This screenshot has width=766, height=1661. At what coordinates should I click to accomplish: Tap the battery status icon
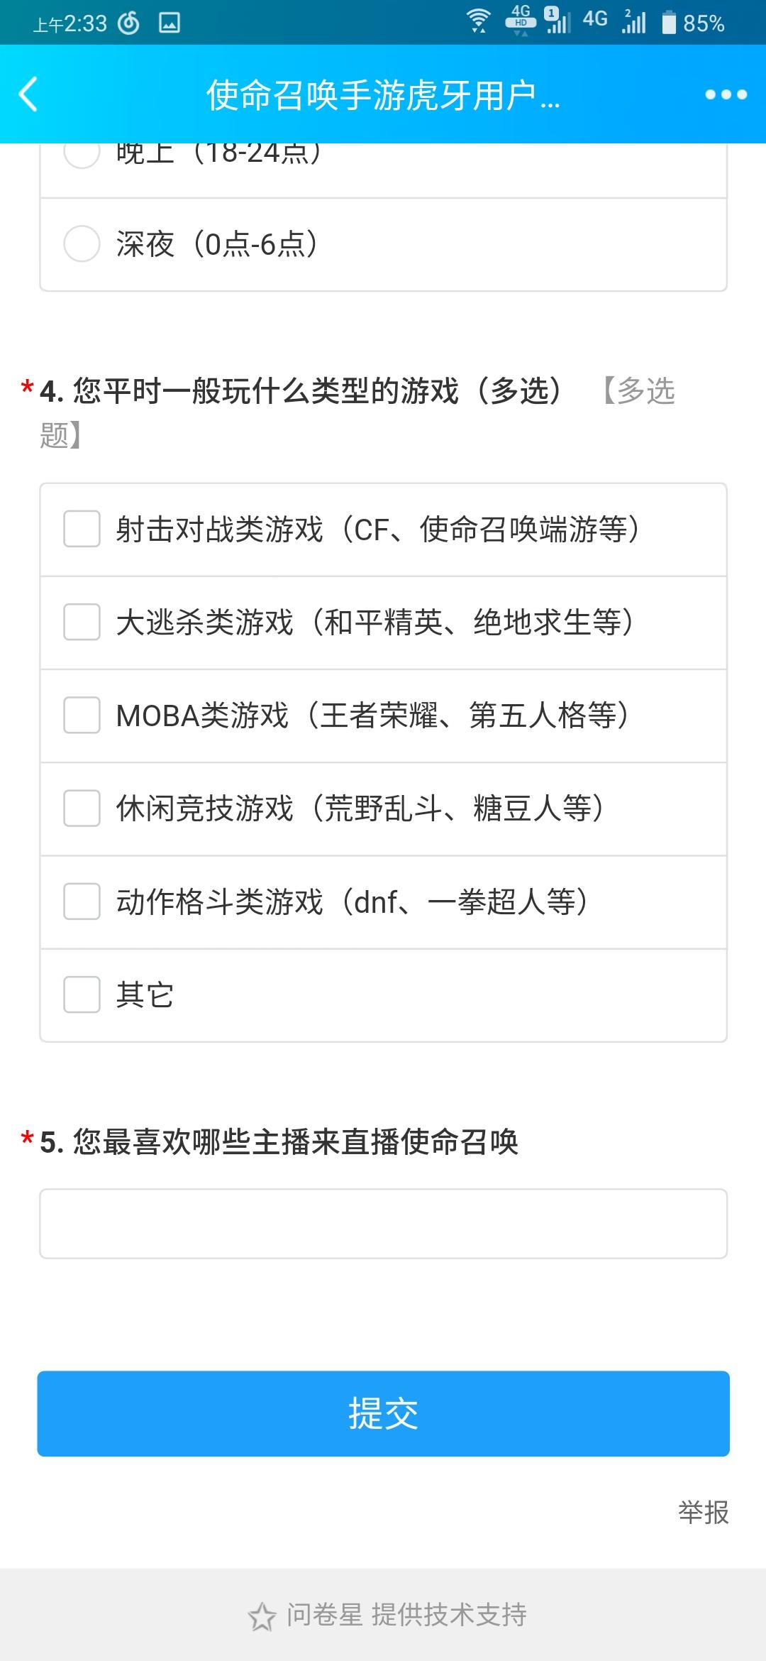coord(669,23)
